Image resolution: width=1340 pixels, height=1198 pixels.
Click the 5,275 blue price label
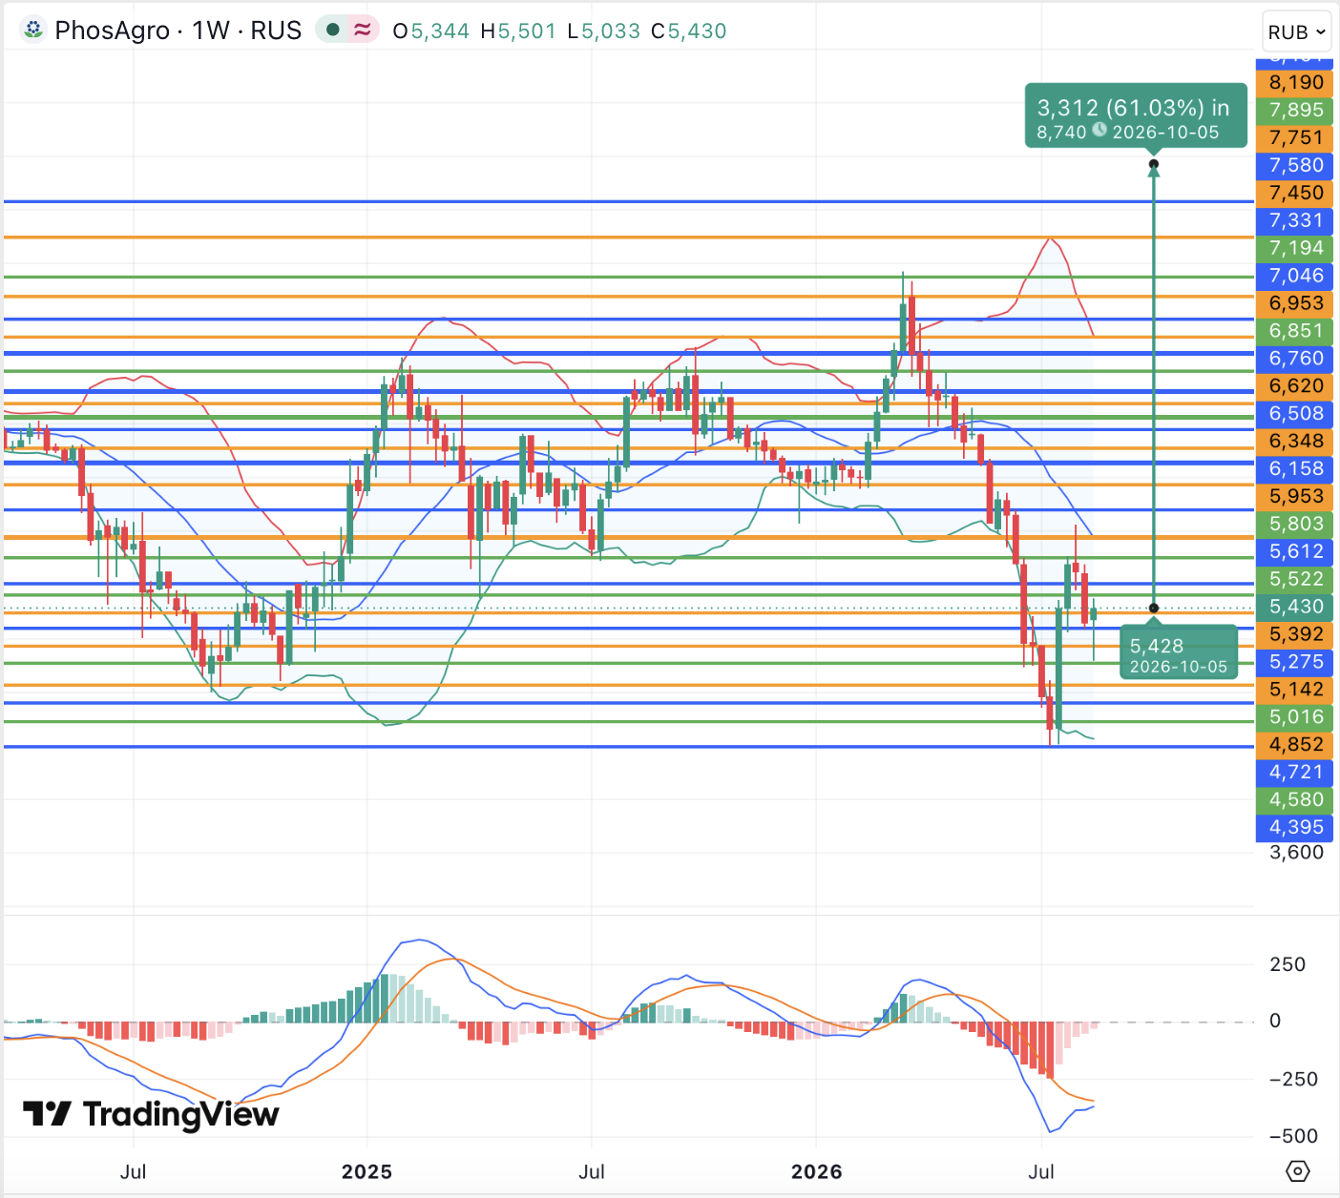[1295, 664]
